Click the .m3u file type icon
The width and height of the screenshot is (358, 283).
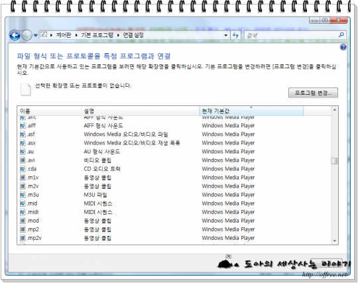23,195
